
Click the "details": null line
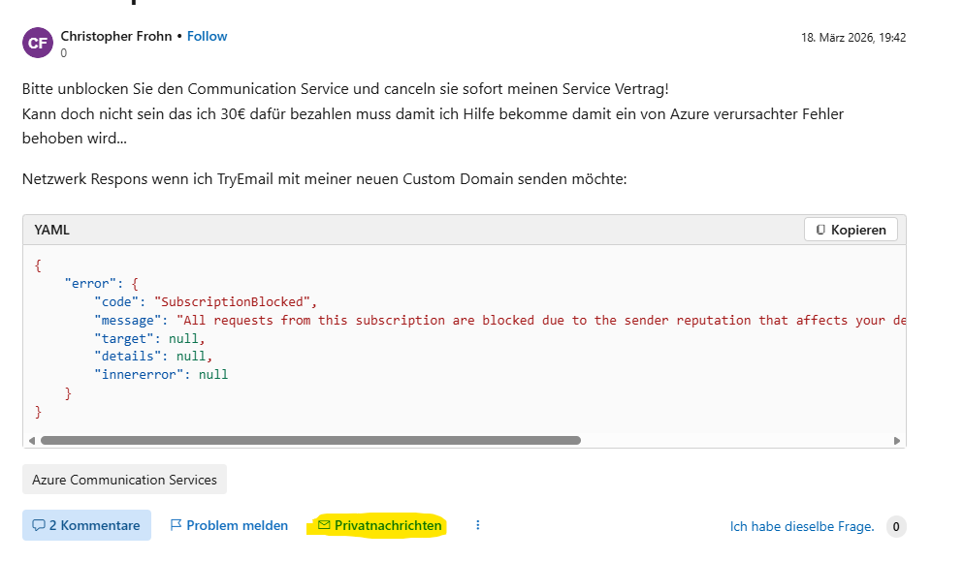pyautogui.click(x=153, y=357)
